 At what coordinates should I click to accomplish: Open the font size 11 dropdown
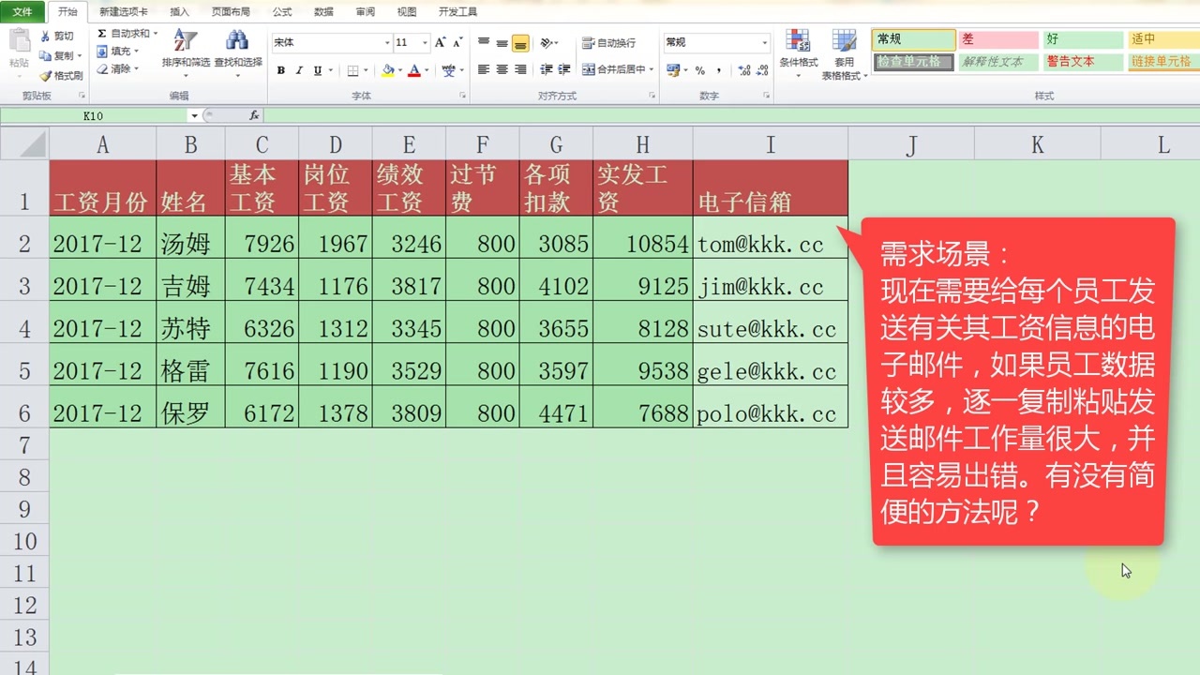pyautogui.click(x=425, y=43)
